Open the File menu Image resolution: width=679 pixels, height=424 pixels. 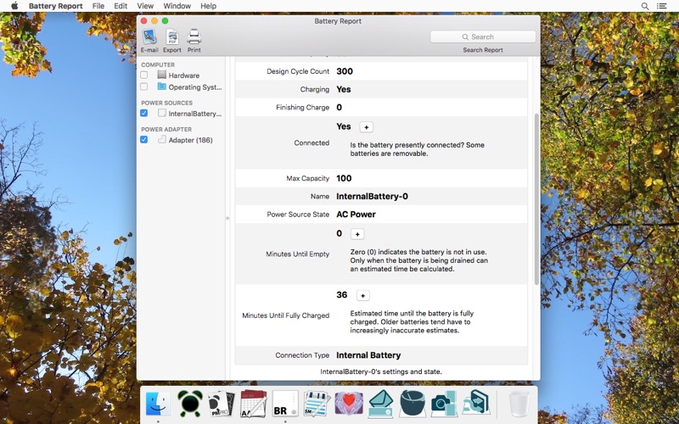(x=98, y=6)
